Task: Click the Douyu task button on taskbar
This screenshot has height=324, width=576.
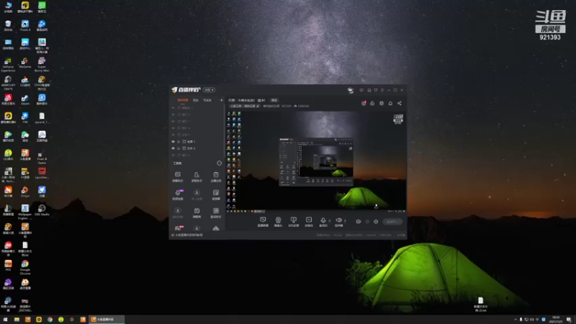Action: [x=107, y=319]
